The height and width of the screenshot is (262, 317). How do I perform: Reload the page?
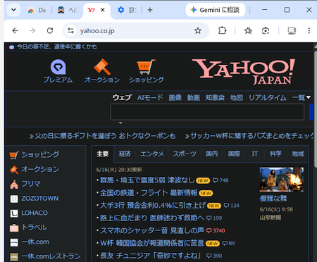(x=50, y=31)
